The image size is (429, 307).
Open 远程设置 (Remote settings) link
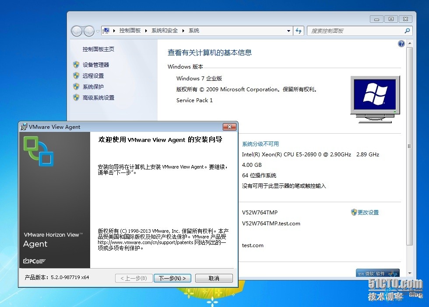[x=93, y=76]
